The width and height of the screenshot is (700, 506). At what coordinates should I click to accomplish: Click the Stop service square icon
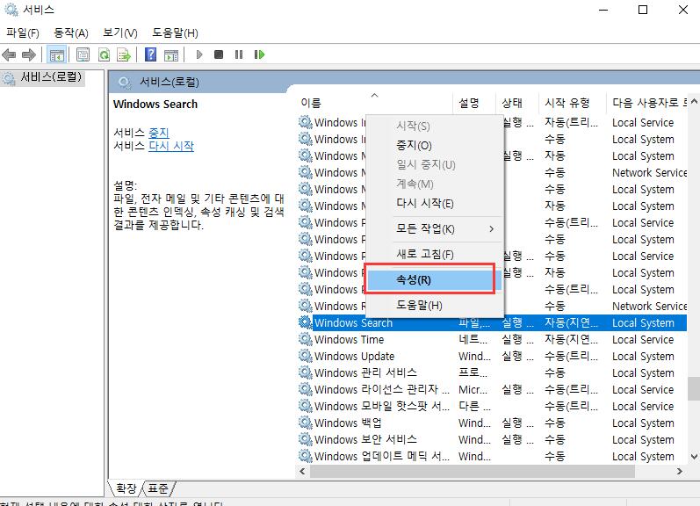coord(219,54)
